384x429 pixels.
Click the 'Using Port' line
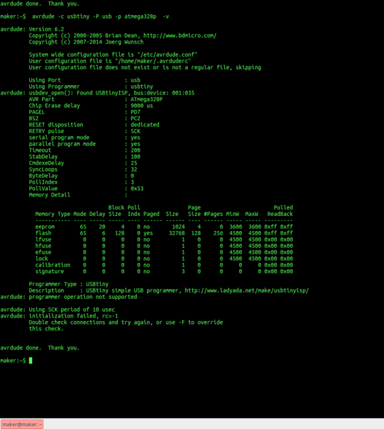(85, 80)
